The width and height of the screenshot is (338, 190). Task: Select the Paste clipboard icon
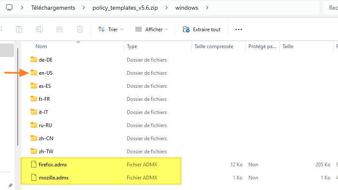coord(19,29)
